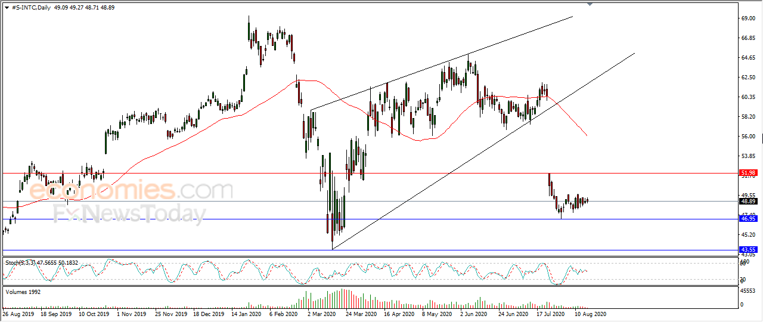The height and width of the screenshot is (322, 763).
Task: Click the 26 Aug 2019 date label
Action: 17,314
